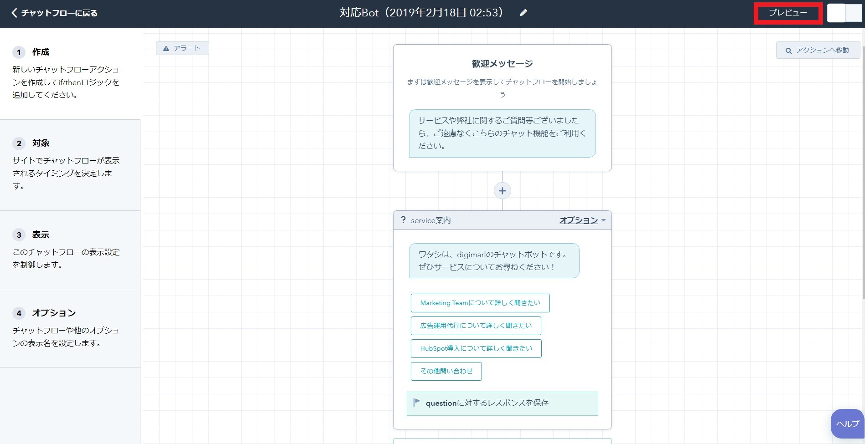Open the ヘルプ help bubble

point(847,424)
